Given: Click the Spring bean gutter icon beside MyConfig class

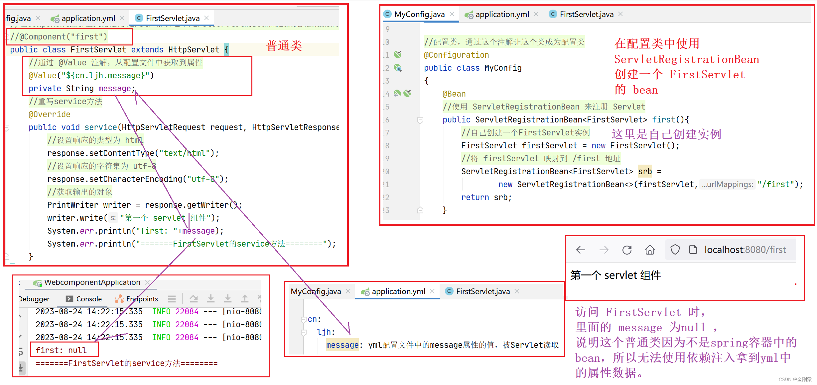Looking at the screenshot, I should tap(398, 68).
